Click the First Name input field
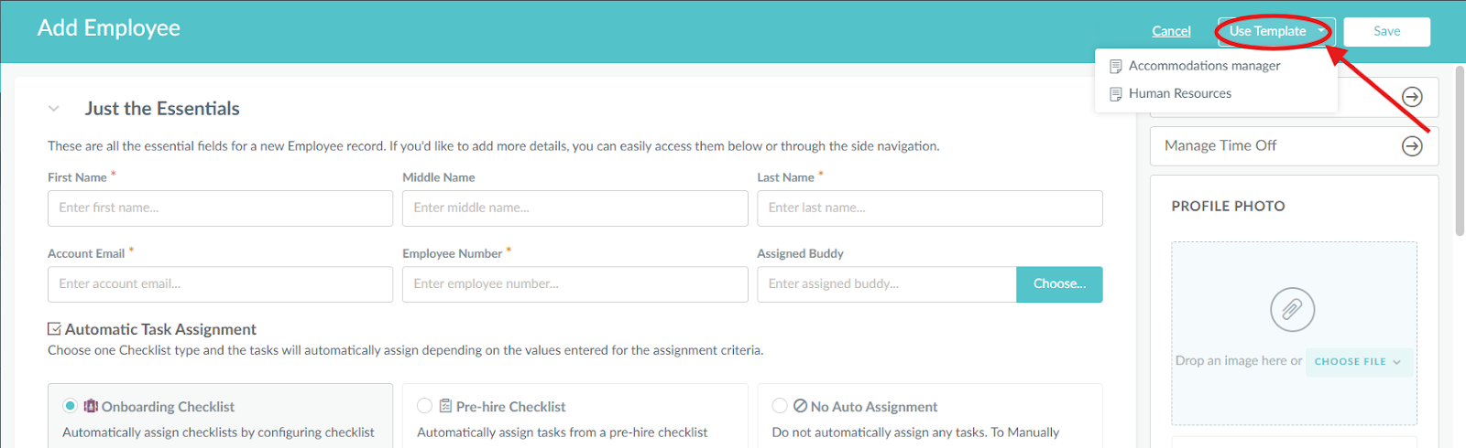Screen dimensions: 1466x448 pyautogui.click(x=220, y=208)
